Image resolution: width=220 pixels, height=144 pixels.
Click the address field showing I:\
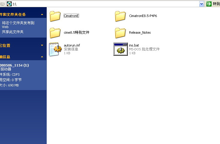pos(105,4)
